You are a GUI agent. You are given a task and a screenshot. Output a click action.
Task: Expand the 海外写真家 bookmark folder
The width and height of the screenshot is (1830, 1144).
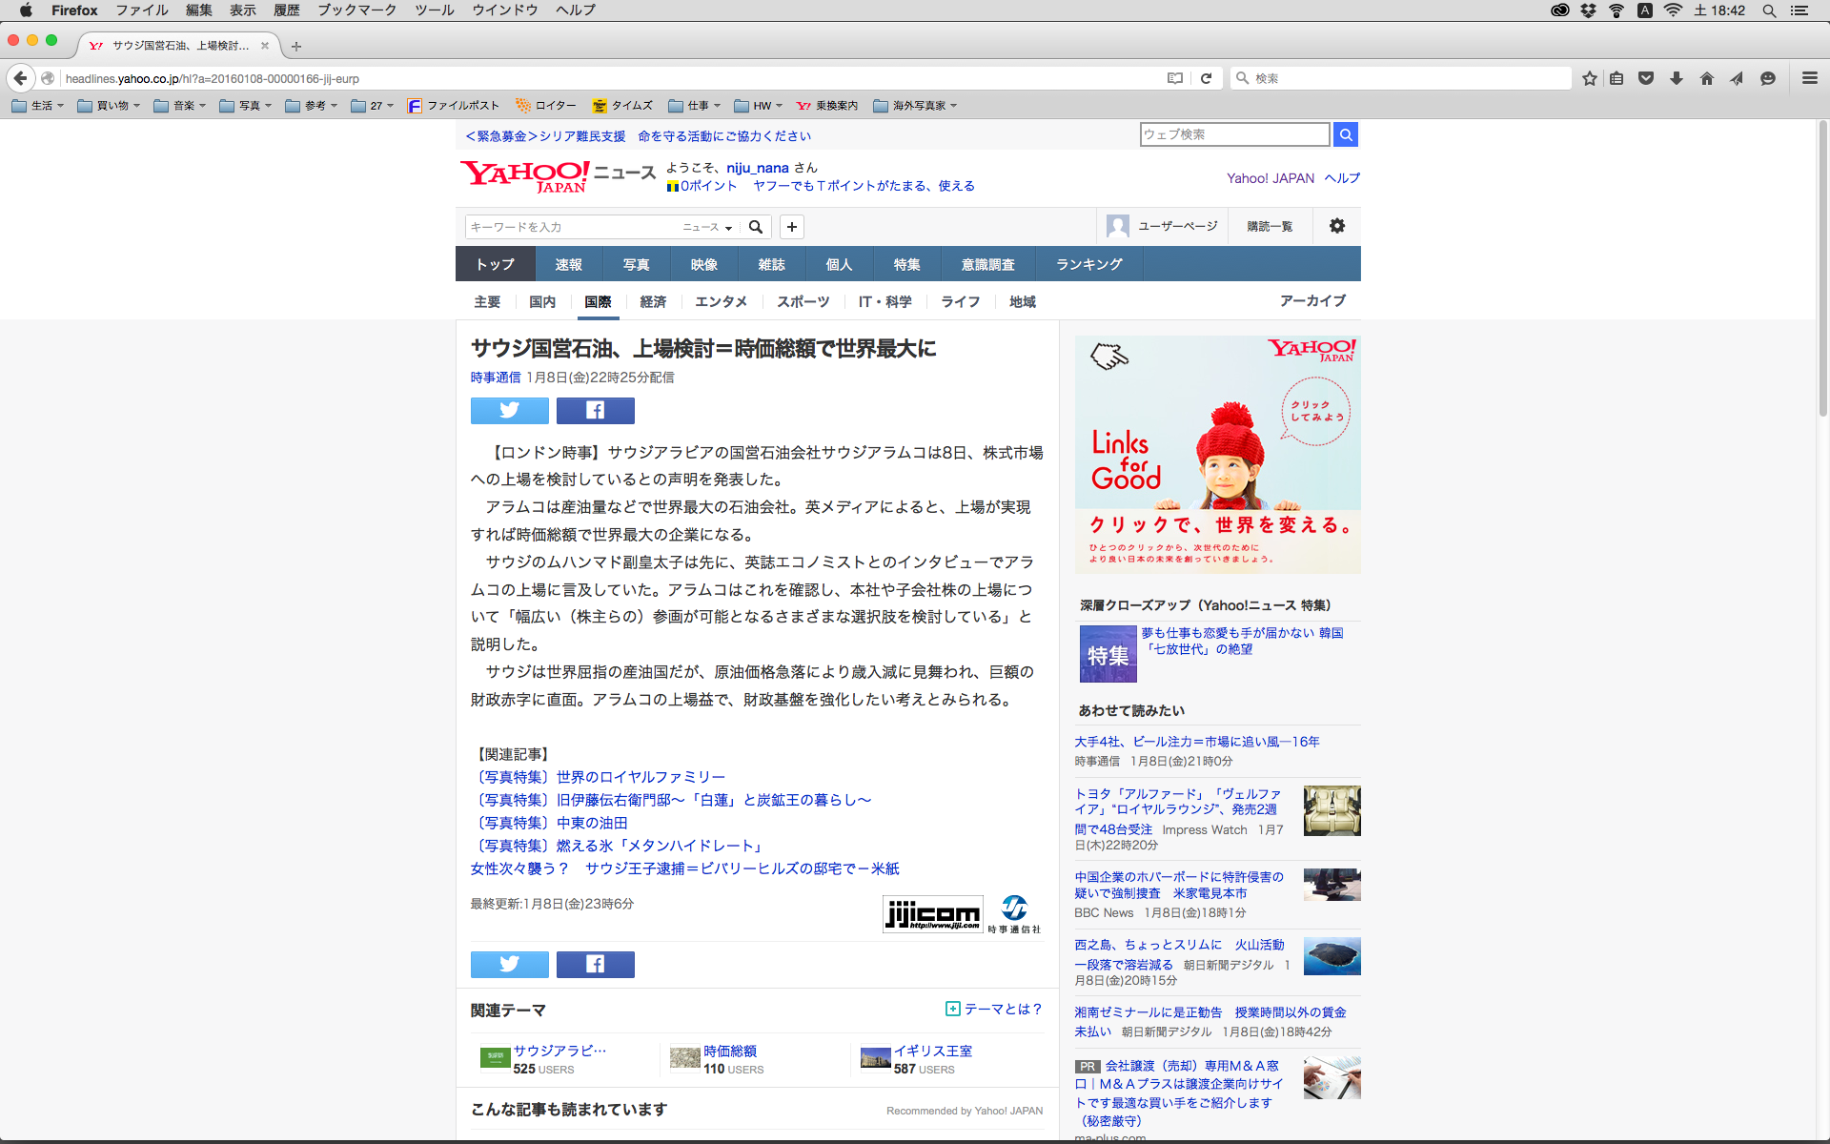pos(915,106)
